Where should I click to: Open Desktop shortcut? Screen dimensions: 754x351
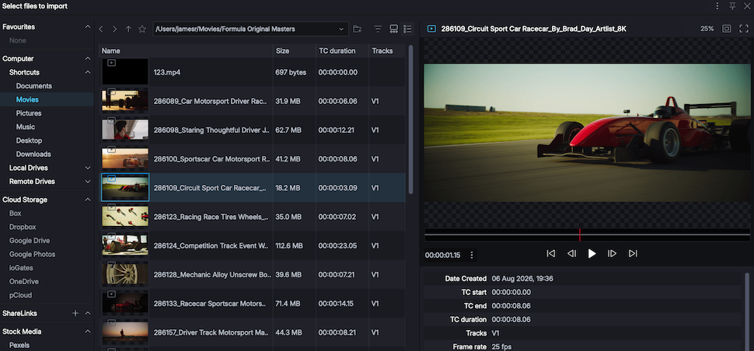pyautogui.click(x=29, y=141)
